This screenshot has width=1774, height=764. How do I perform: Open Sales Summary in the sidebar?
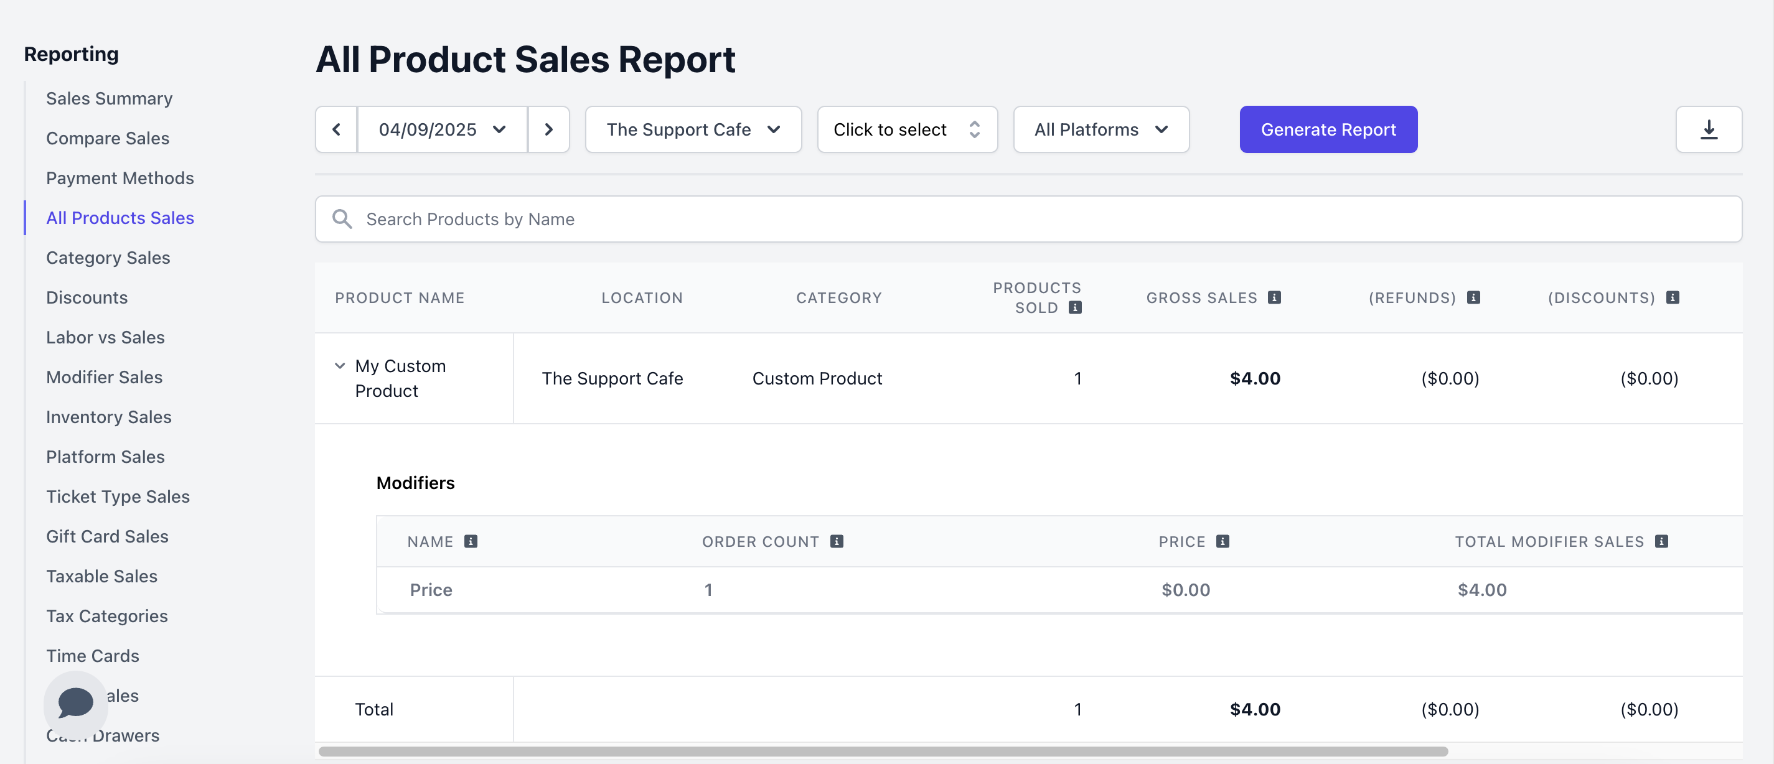[109, 98]
